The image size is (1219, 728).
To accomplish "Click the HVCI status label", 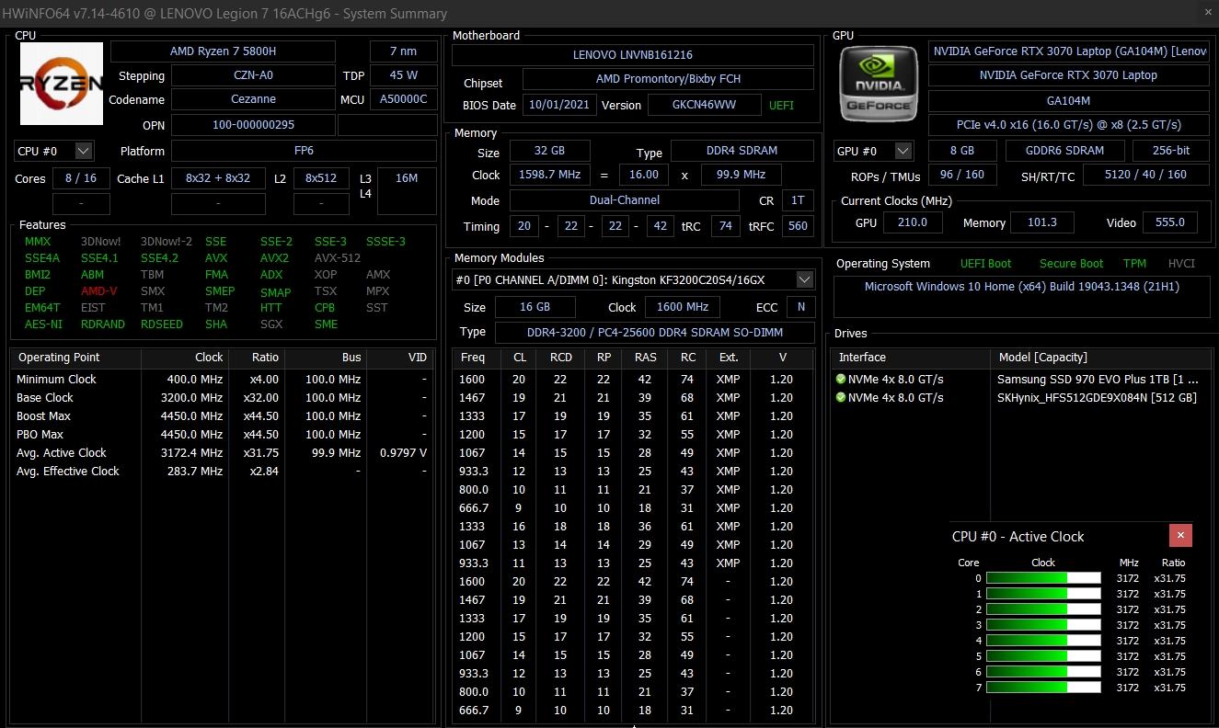I will [1181, 264].
